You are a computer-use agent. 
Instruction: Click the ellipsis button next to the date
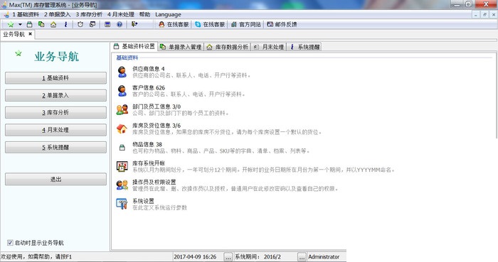[x=228, y=256]
